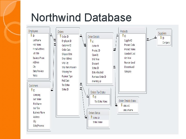This screenshot has width=186, height=139.
Task: Select the List Price field
Action: click(x=128, y=58)
